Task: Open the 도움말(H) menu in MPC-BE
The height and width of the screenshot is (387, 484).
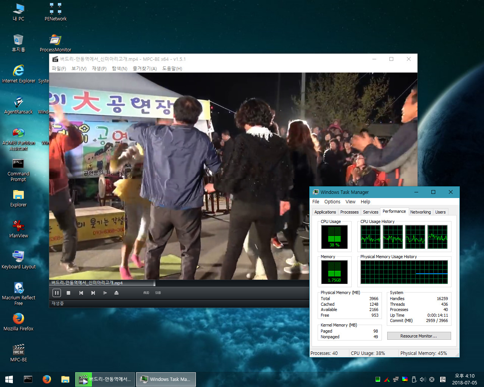Action: 172,69
